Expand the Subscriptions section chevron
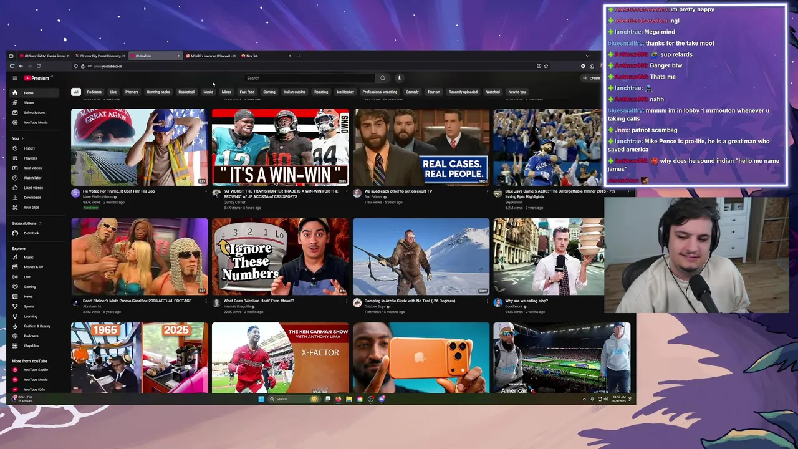798x449 pixels. pyautogui.click(x=41, y=223)
